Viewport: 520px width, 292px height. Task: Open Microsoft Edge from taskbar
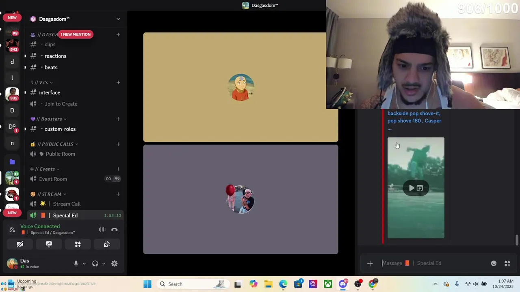283,284
